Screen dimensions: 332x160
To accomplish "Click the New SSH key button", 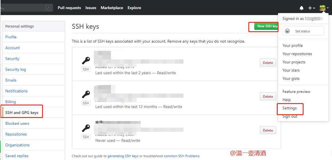I will pyautogui.click(x=266, y=26).
